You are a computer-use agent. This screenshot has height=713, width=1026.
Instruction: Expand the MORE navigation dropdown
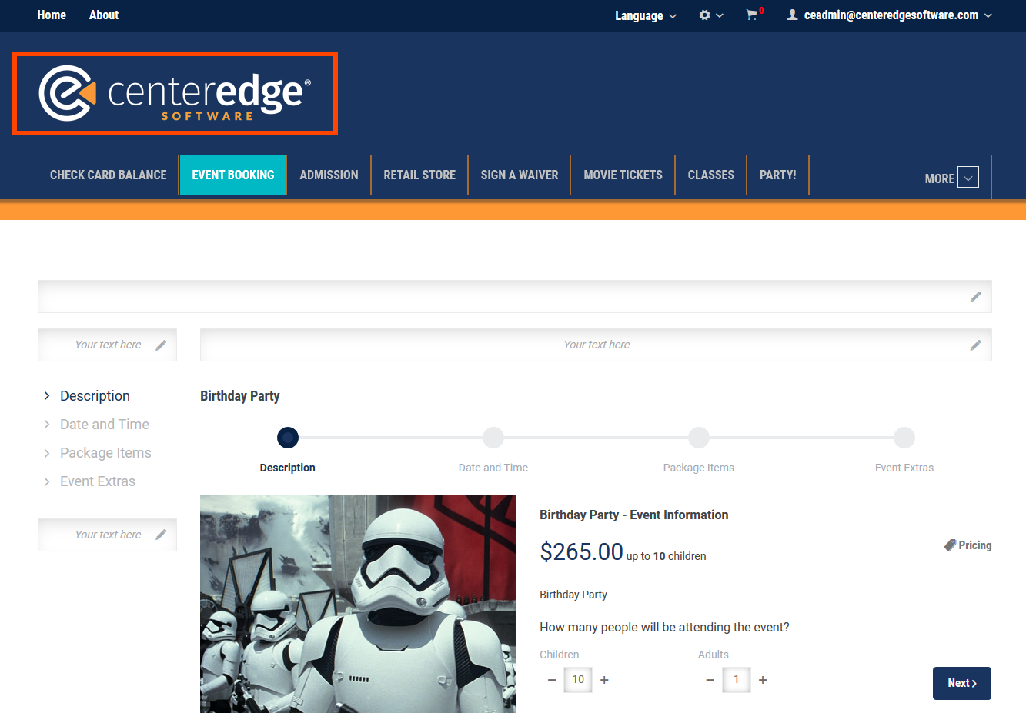click(952, 178)
